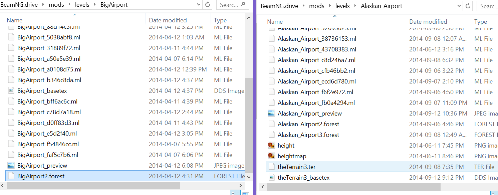Expand the breadcrumb arrow after BeamNG.drive in Alaskan_Airport window
498x195 pixels.
(x=303, y=6)
